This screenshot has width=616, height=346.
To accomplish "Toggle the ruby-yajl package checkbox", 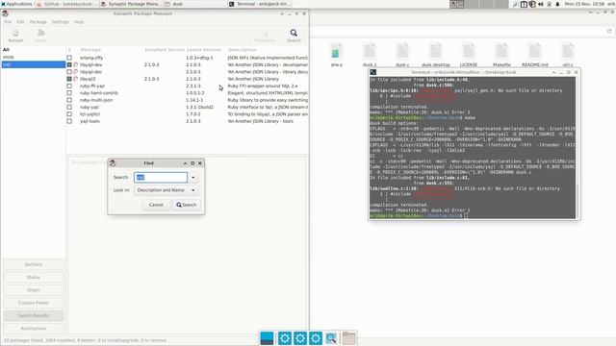I will tap(69, 107).
